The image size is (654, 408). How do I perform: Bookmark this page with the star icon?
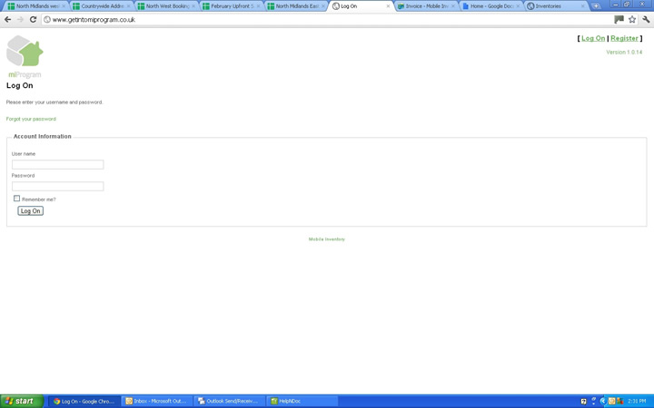(x=632, y=19)
